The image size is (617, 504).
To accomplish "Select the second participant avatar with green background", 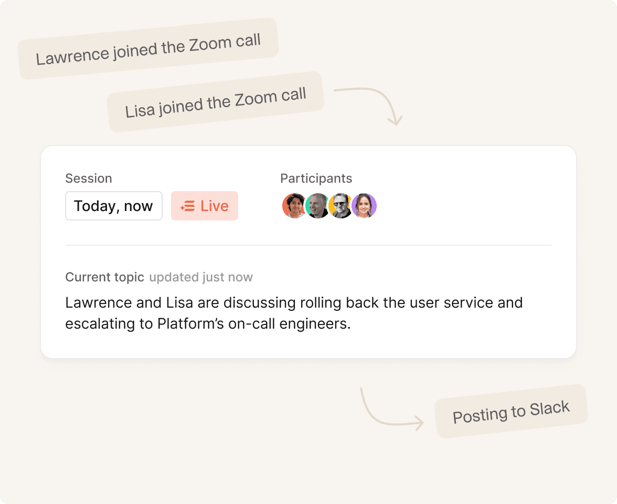I will [x=317, y=206].
